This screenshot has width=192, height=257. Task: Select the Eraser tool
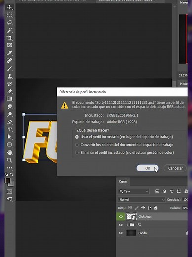tap(9, 91)
